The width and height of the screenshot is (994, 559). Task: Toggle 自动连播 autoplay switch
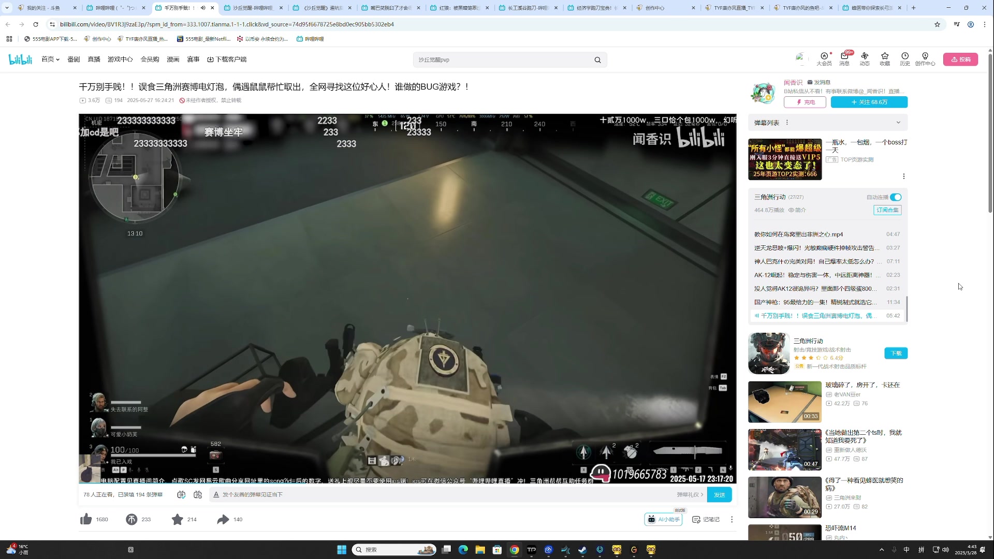pos(896,197)
